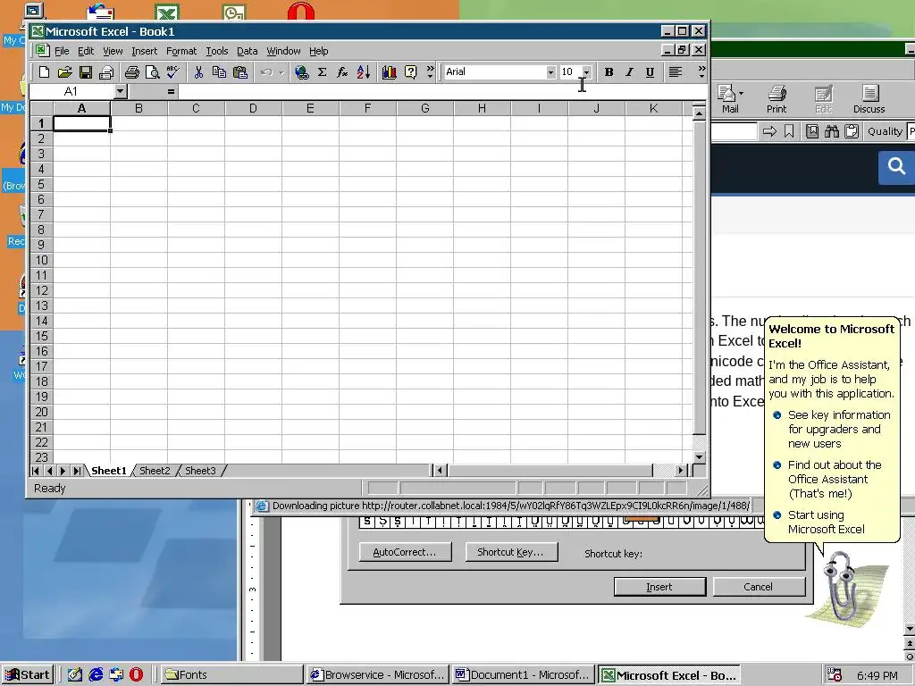Select 'See key information for upgraders' option
The width and height of the screenshot is (915, 686).
pos(832,430)
